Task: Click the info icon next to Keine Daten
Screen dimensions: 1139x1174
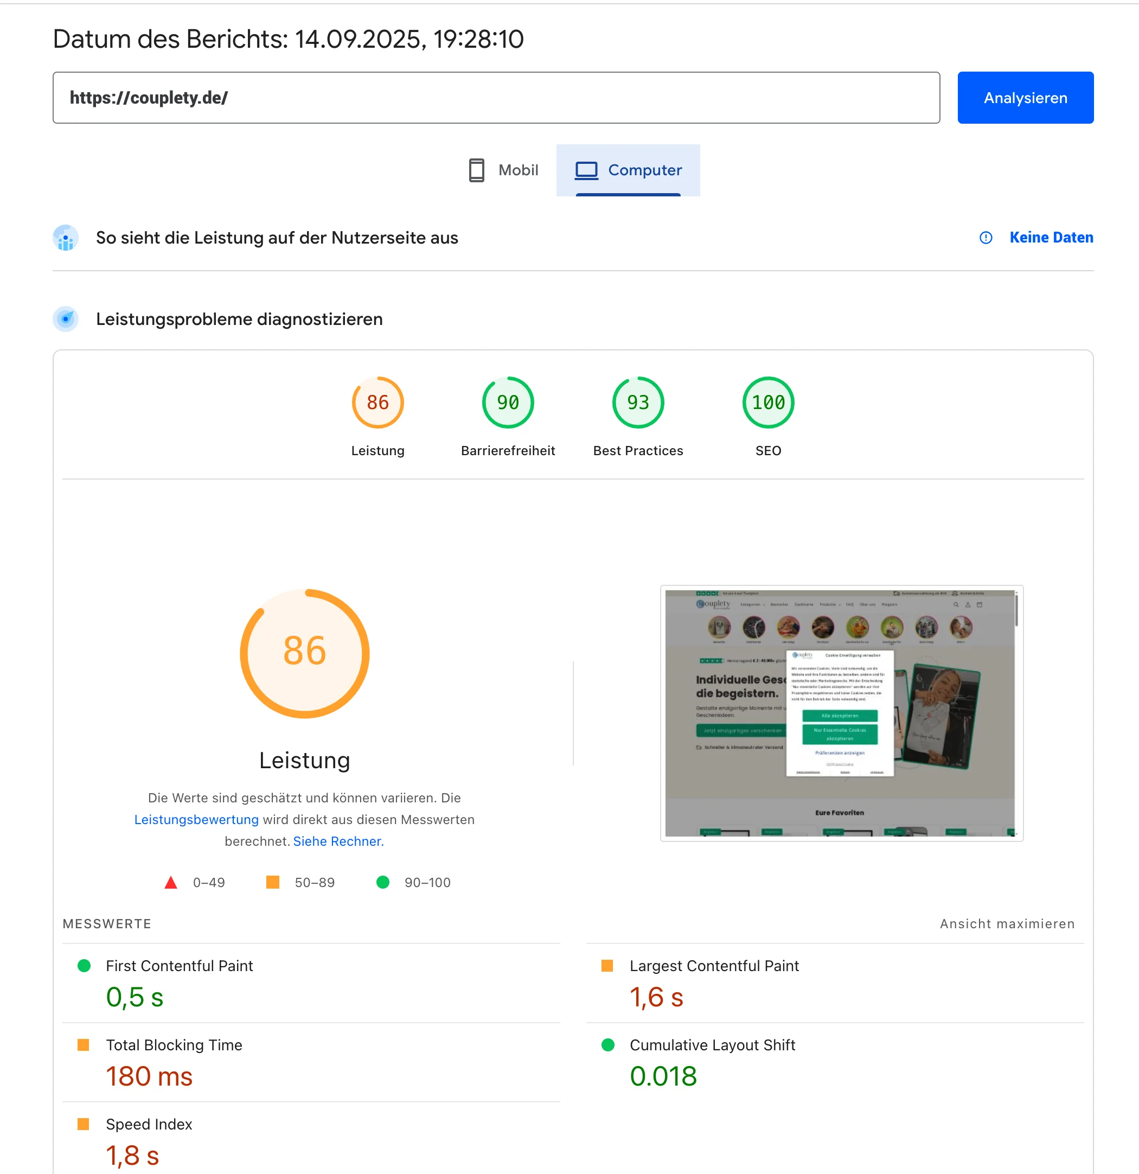Action: (x=985, y=237)
